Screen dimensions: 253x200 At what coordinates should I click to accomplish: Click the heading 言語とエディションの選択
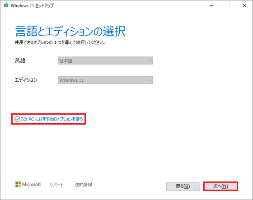tap(70, 31)
